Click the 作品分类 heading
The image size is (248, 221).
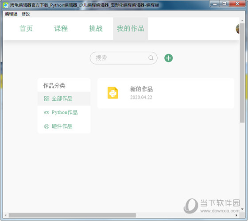54,86
